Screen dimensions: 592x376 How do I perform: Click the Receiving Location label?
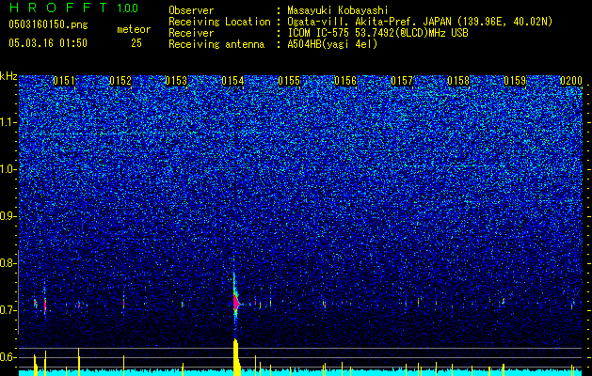pyautogui.click(x=219, y=22)
